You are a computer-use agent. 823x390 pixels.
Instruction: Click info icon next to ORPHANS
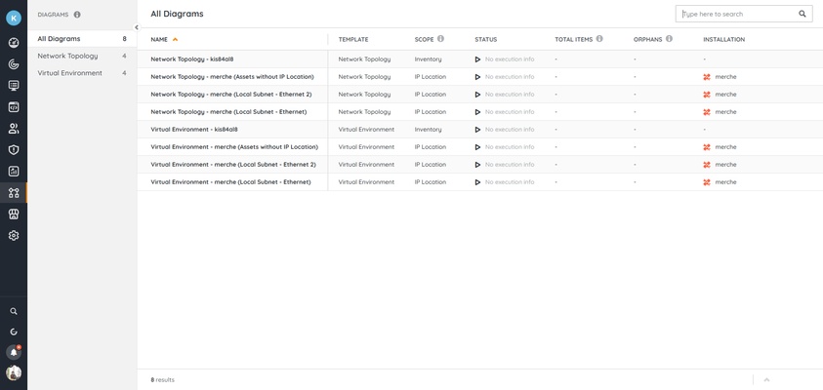tap(669, 39)
